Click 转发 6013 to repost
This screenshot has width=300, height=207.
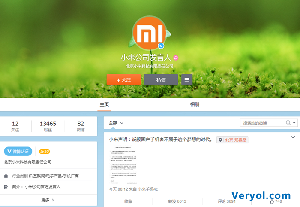pos(177,201)
